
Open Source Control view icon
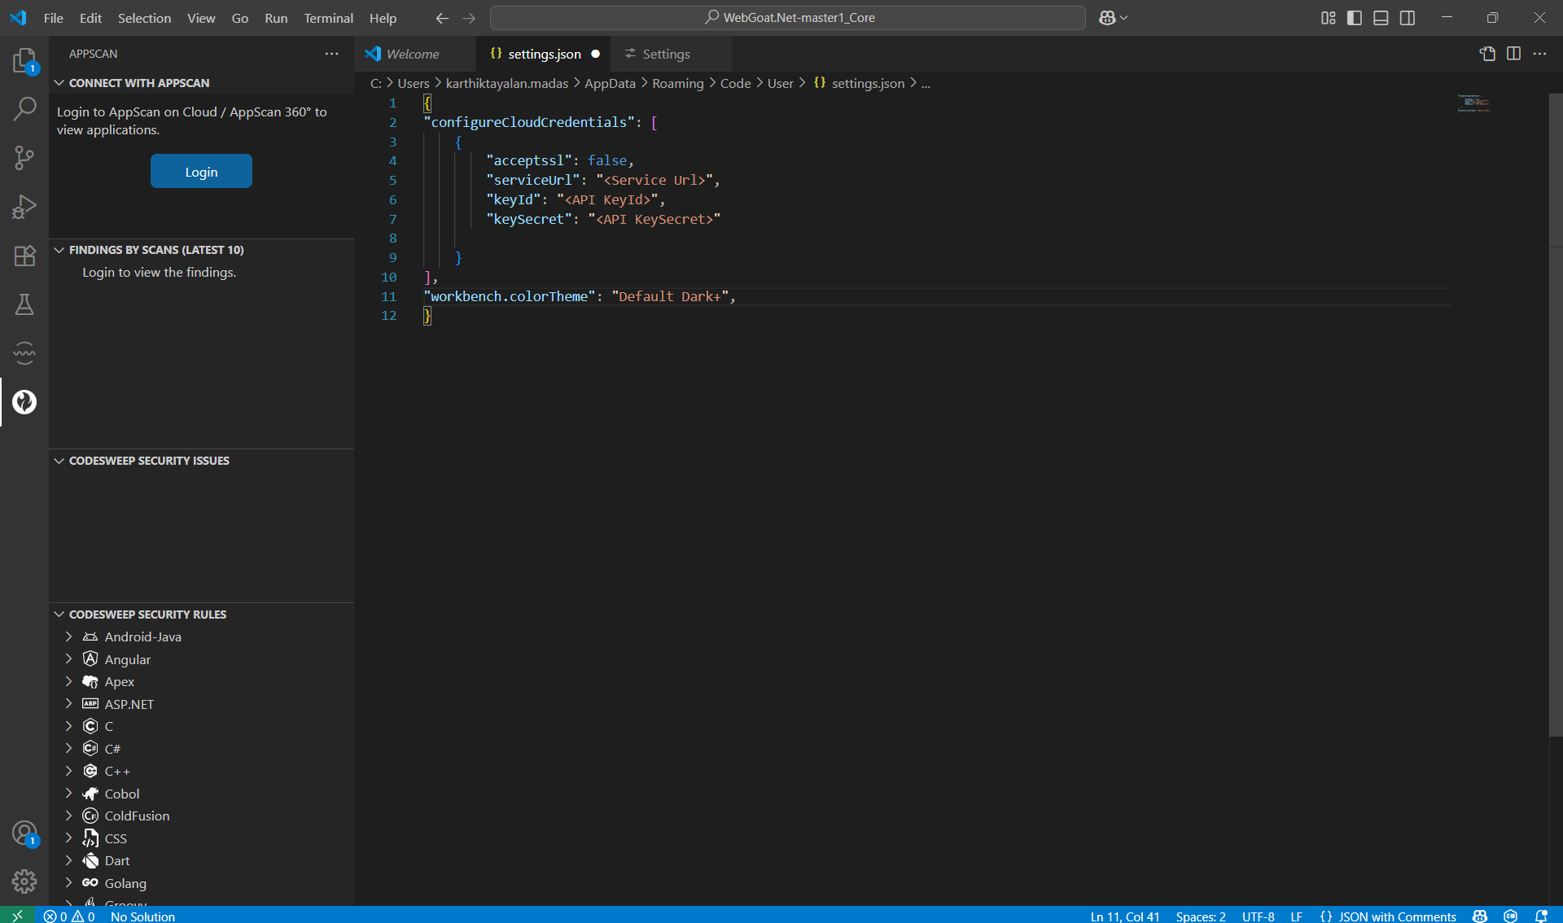(x=24, y=157)
